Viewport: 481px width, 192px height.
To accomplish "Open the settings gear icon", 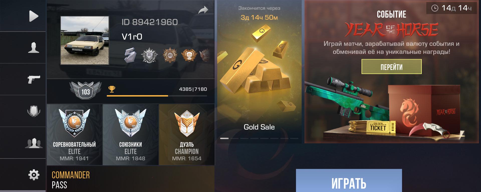I will point(34,175).
